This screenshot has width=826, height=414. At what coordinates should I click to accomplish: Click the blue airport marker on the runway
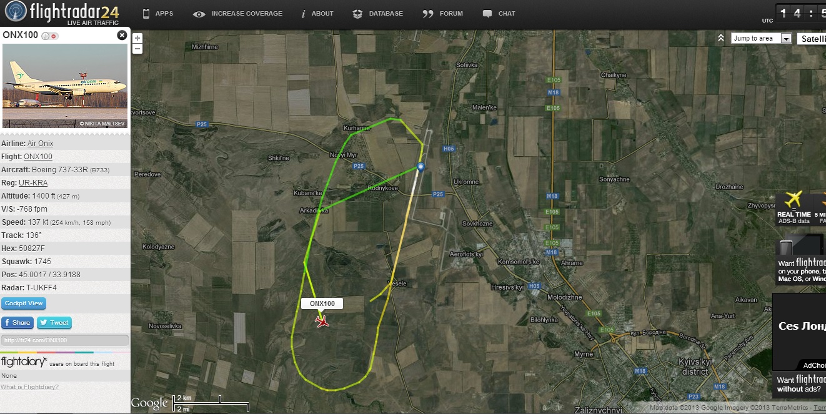coord(420,166)
